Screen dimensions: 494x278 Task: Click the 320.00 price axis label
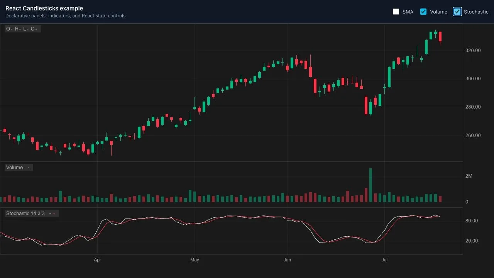[473, 50]
